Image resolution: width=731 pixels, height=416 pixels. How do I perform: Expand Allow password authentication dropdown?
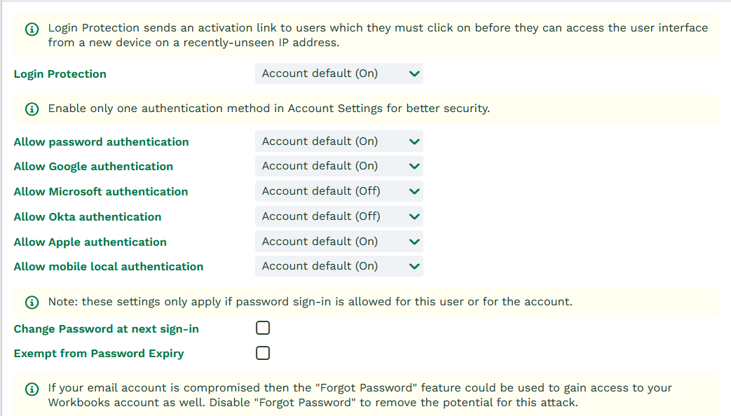coord(339,141)
